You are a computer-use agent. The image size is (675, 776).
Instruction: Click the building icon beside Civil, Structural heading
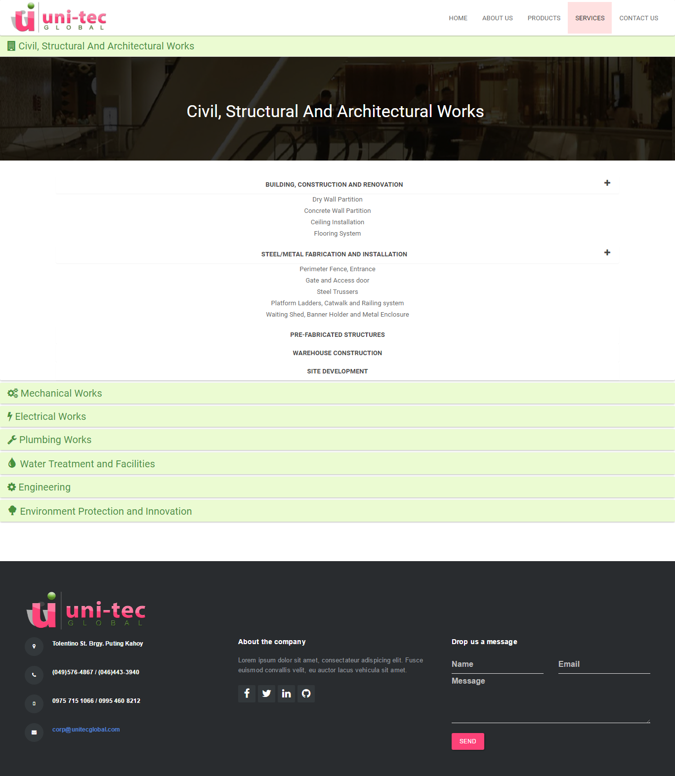[11, 46]
